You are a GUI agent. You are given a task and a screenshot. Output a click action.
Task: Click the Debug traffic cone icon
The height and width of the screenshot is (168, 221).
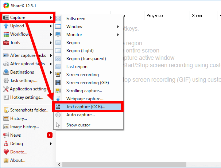tap(6, 144)
